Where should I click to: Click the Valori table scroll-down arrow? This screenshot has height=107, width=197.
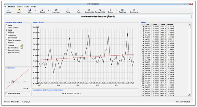189,95
